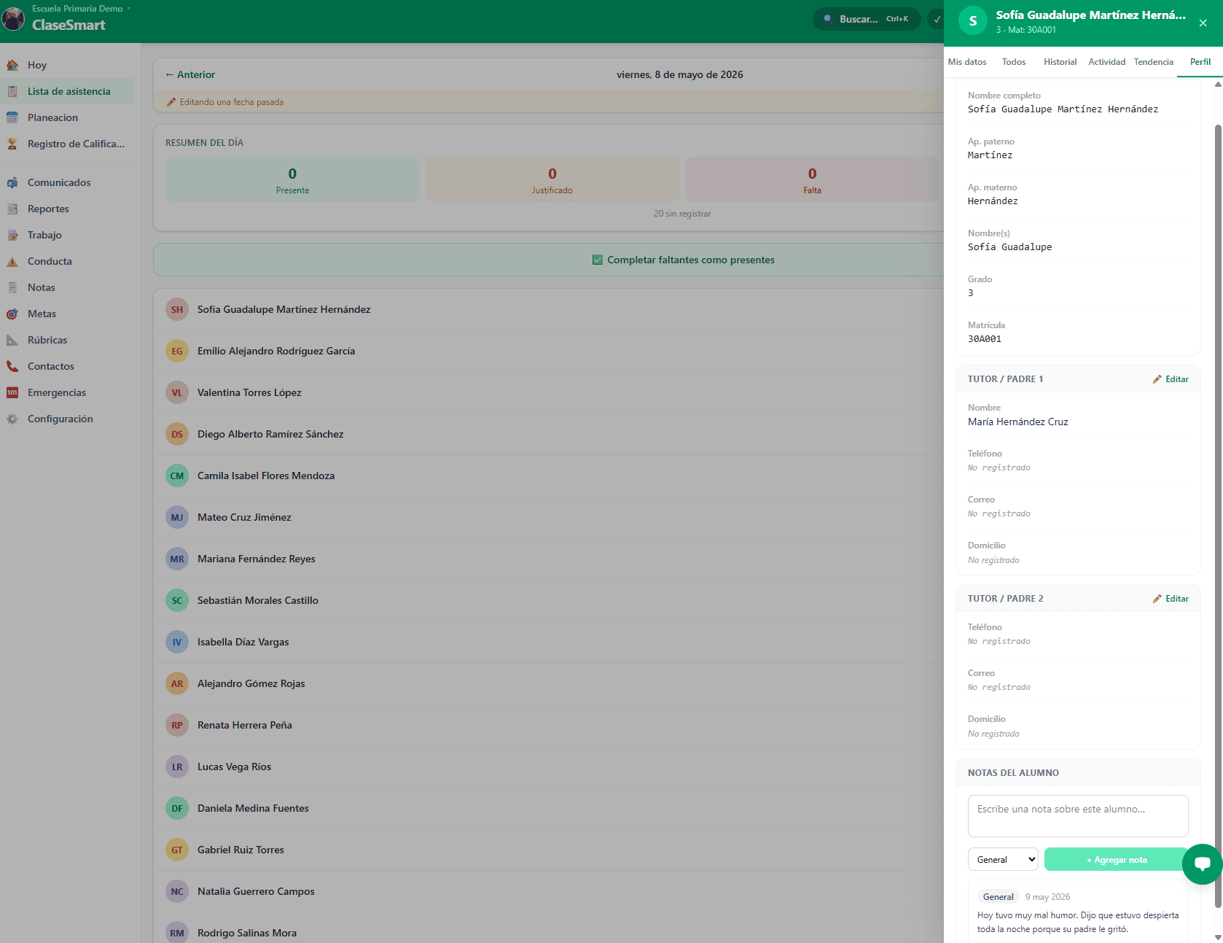
Task: Click the Trabajo icon in sidebar
Action: [12, 235]
